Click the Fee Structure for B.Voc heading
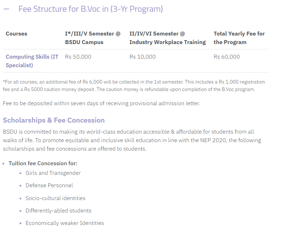 pos(90,9)
